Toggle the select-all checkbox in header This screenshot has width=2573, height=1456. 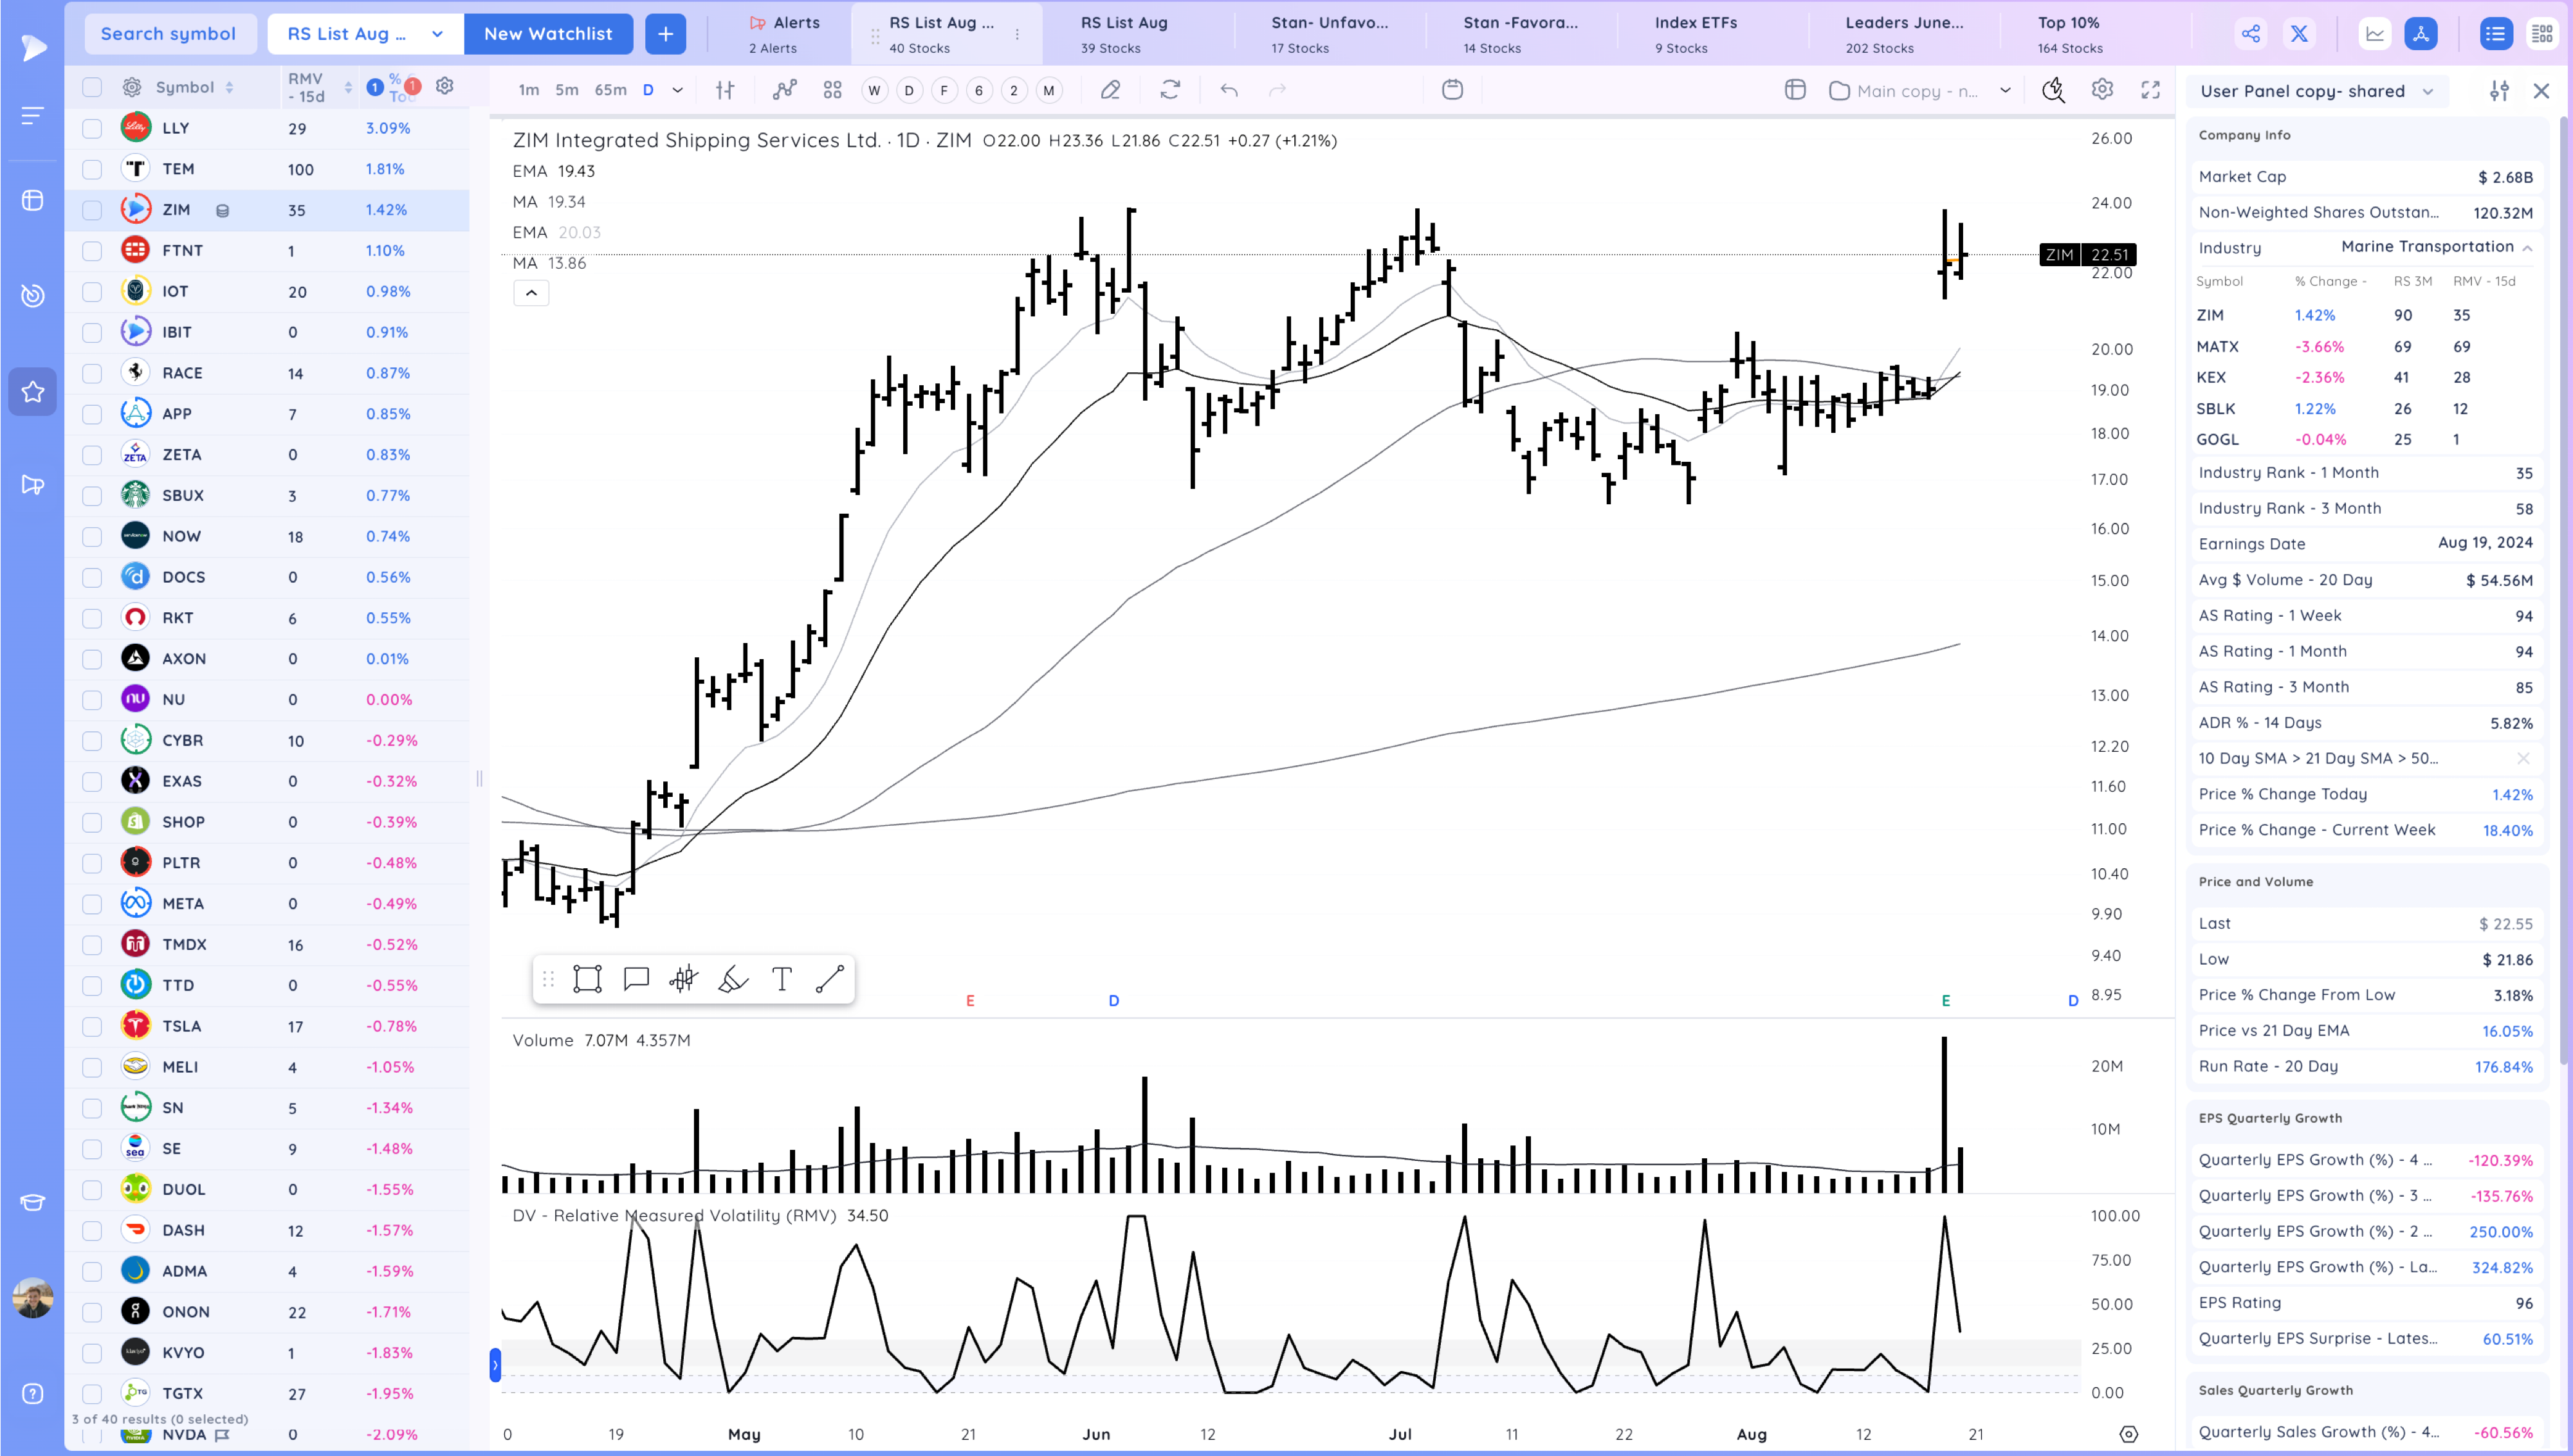click(92, 87)
